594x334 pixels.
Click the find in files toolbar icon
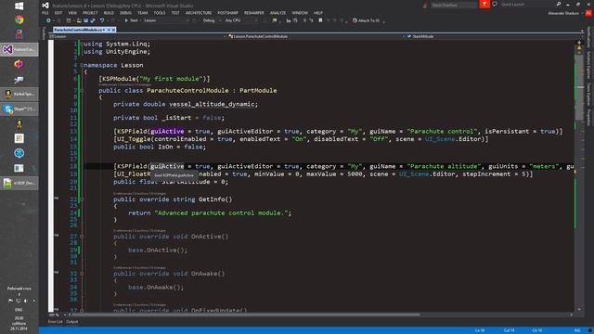pyautogui.click(x=275, y=20)
